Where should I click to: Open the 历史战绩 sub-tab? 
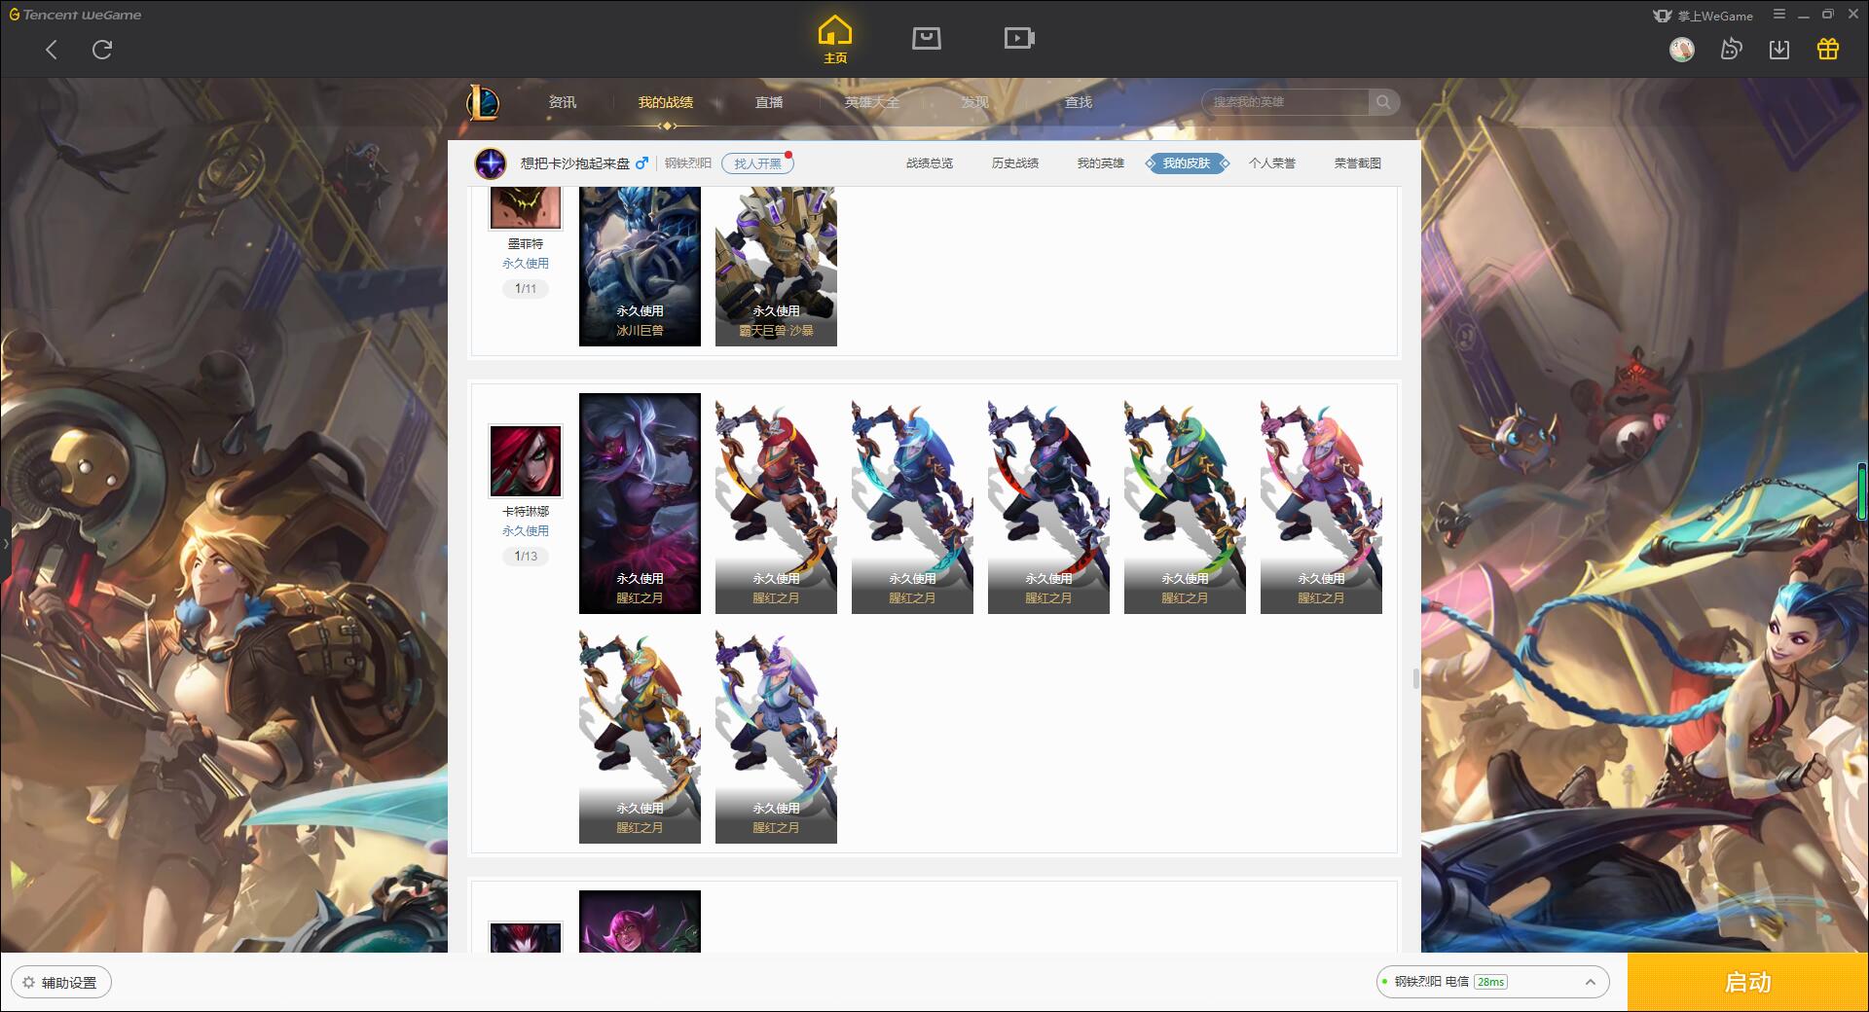[x=1015, y=163]
